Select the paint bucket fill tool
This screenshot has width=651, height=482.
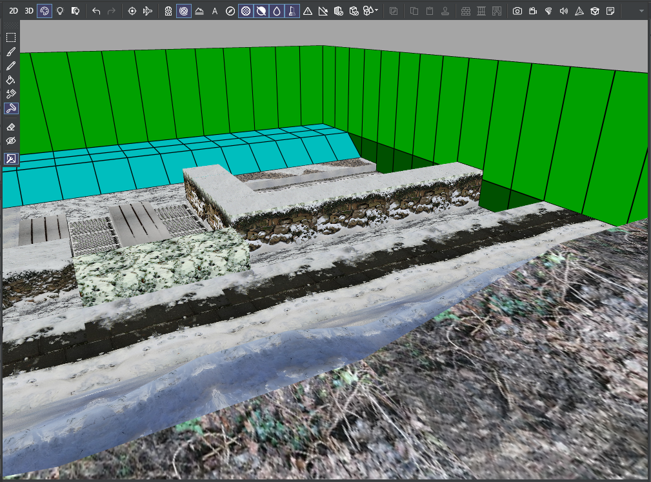[11, 80]
